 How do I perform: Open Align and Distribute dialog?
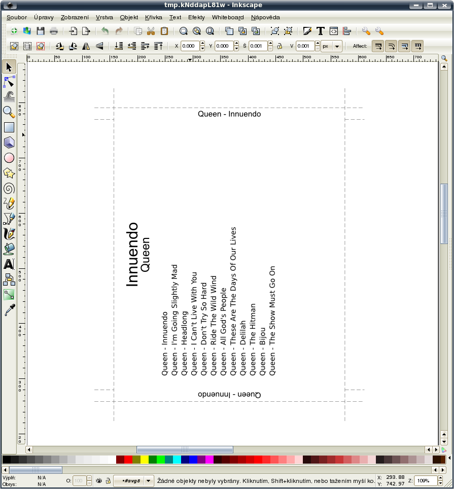click(347, 31)
